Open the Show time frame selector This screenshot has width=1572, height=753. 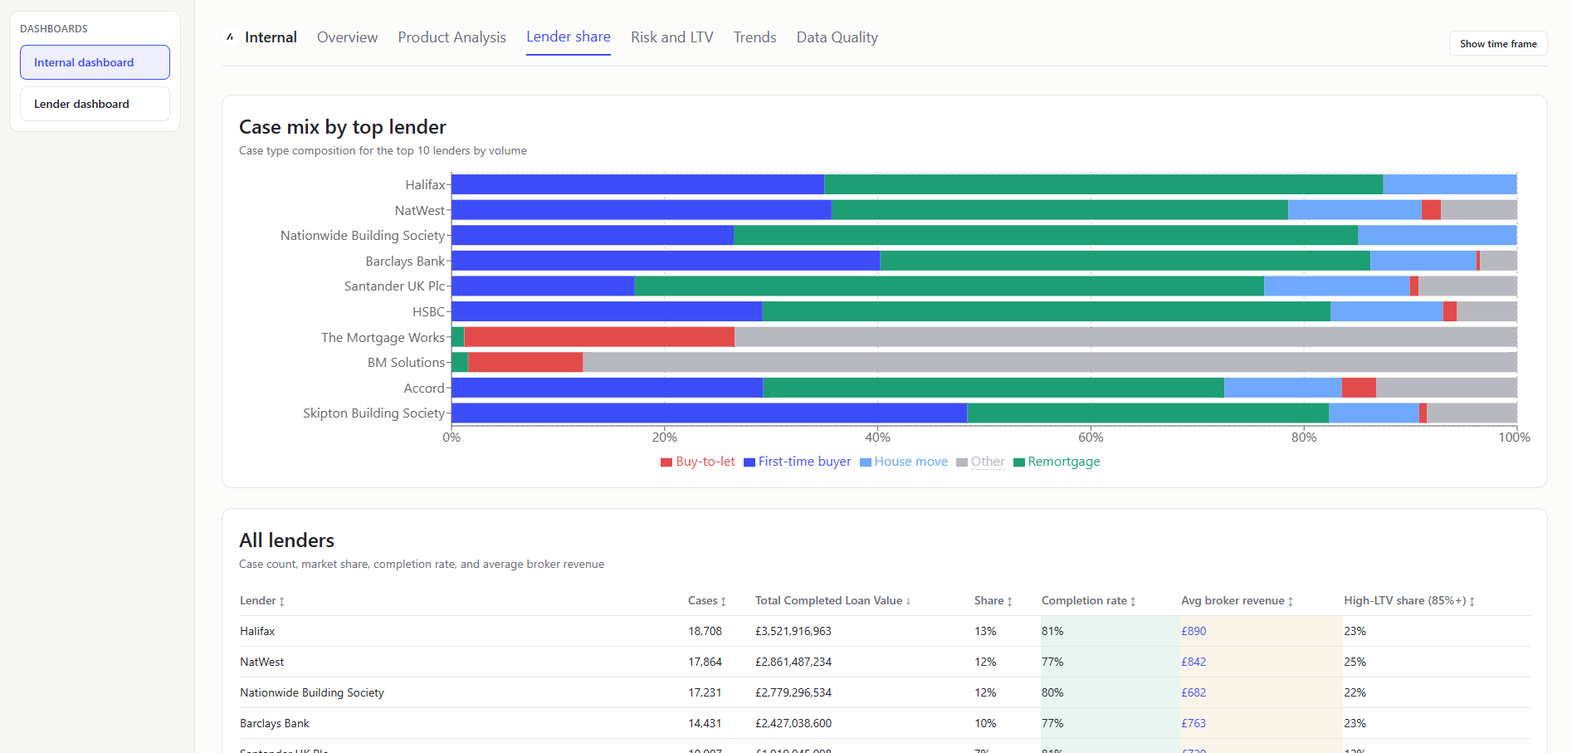tap(1497, 43)
